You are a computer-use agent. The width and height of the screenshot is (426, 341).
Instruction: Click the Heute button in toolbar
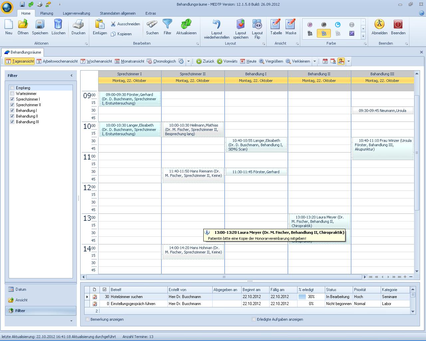click(248, 61)
